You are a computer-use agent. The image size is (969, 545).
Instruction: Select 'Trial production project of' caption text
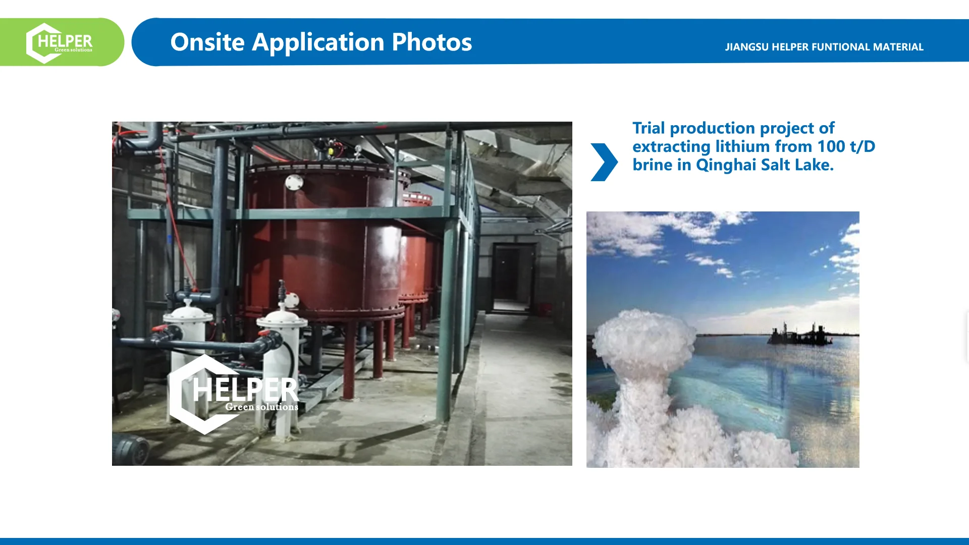[733, 128]
